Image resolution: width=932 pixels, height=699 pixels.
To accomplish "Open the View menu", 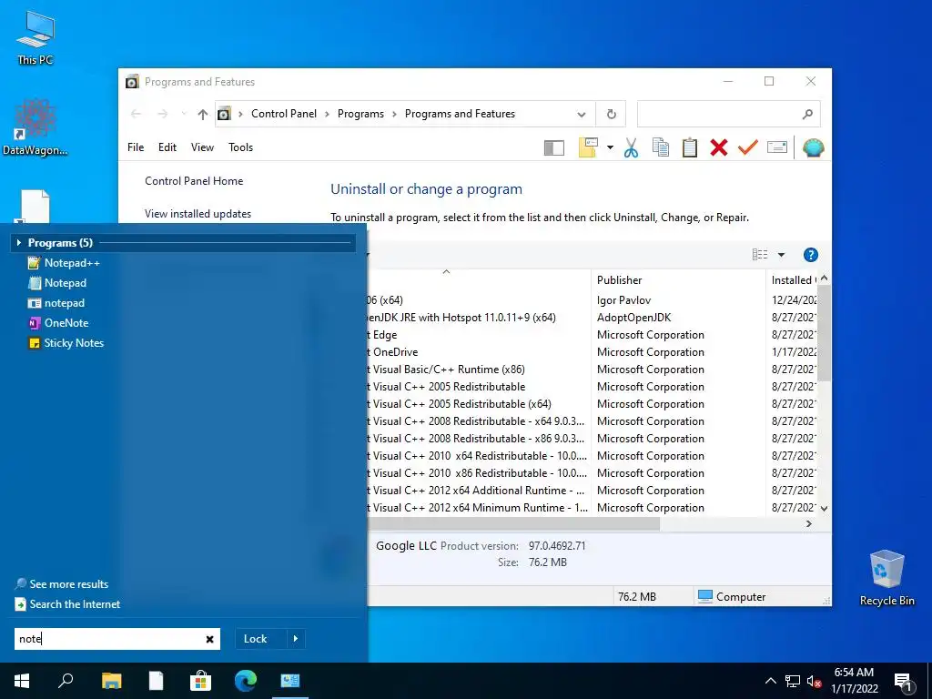I will [x=202, y=147].
